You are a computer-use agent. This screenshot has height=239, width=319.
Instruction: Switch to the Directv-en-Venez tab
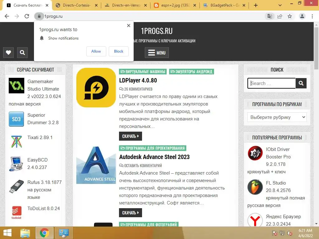[x=126, y=5]
